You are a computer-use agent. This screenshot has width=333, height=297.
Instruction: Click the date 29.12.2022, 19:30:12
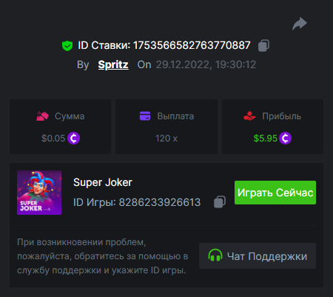tap(206, 64)
